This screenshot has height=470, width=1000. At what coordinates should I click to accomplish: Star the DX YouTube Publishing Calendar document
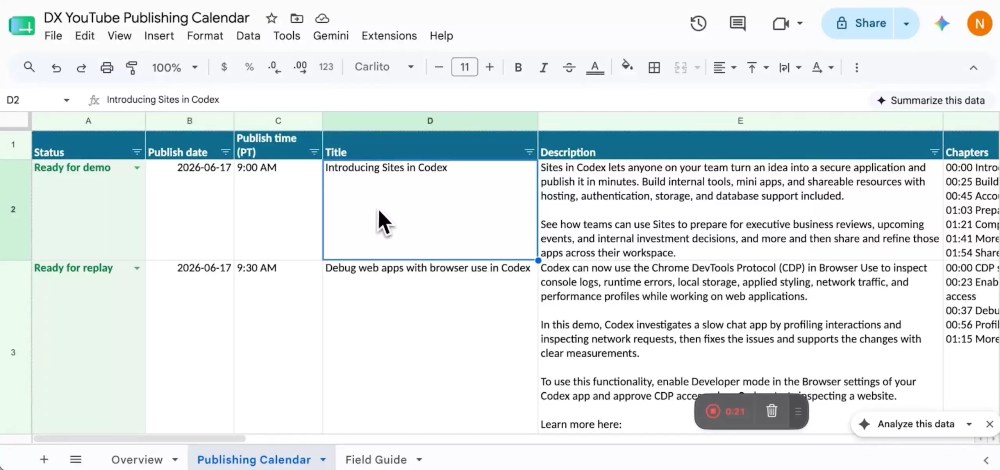pos(271,18)
